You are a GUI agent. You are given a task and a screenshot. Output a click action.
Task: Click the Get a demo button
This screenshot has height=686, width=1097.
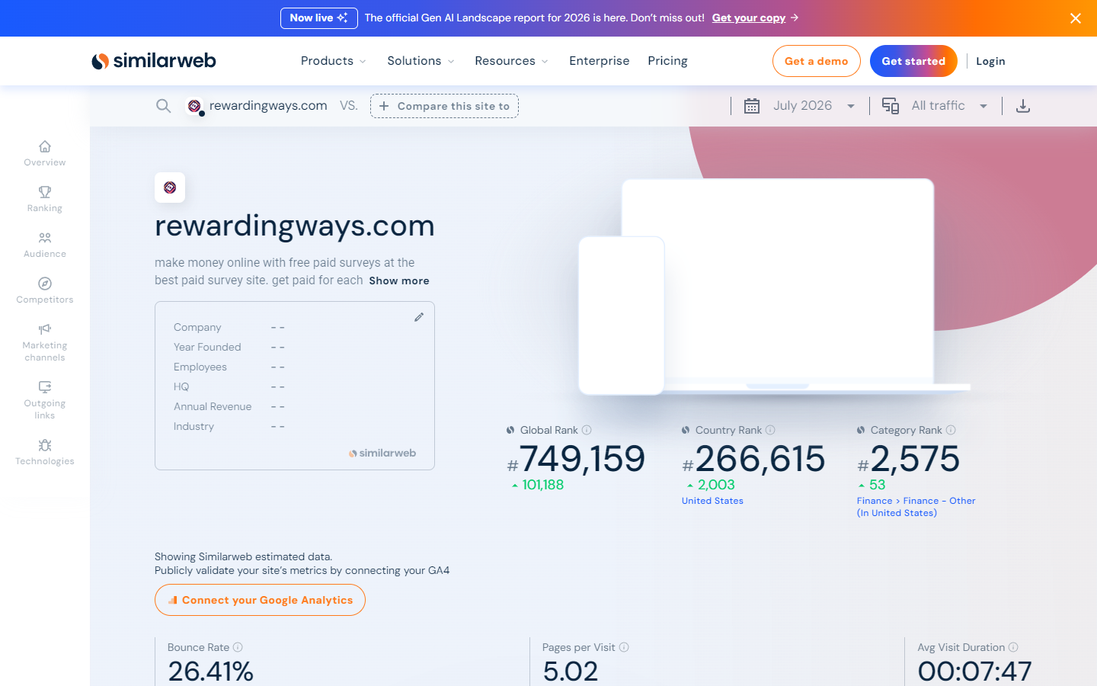pos(817,61)
